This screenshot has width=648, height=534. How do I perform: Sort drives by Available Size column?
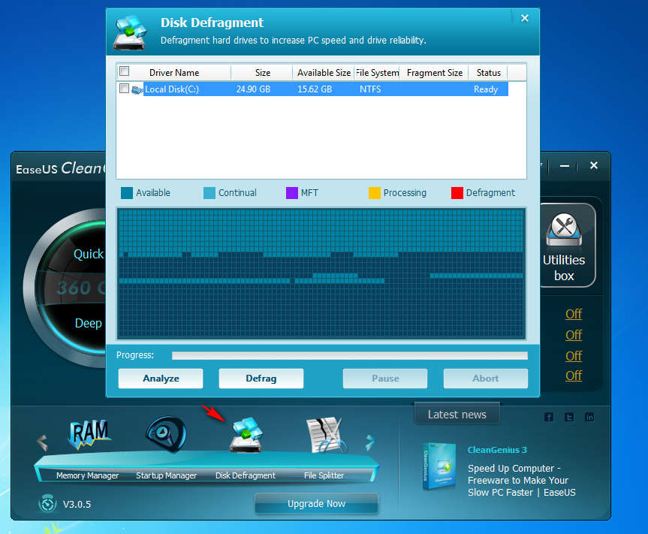(324, 73)
